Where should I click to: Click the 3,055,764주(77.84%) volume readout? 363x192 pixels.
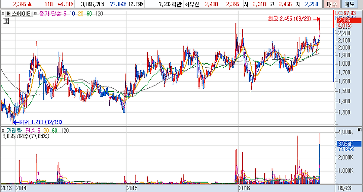26,136
